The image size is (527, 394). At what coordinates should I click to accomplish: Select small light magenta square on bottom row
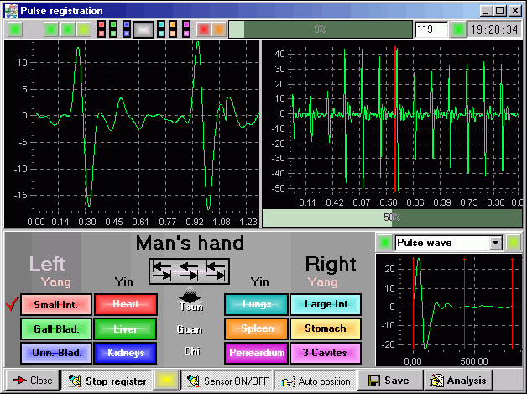[186, 34]
